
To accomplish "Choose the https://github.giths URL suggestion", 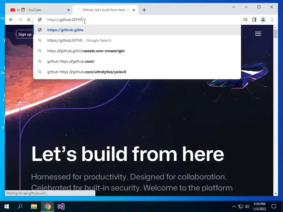I will coord(137,30).
